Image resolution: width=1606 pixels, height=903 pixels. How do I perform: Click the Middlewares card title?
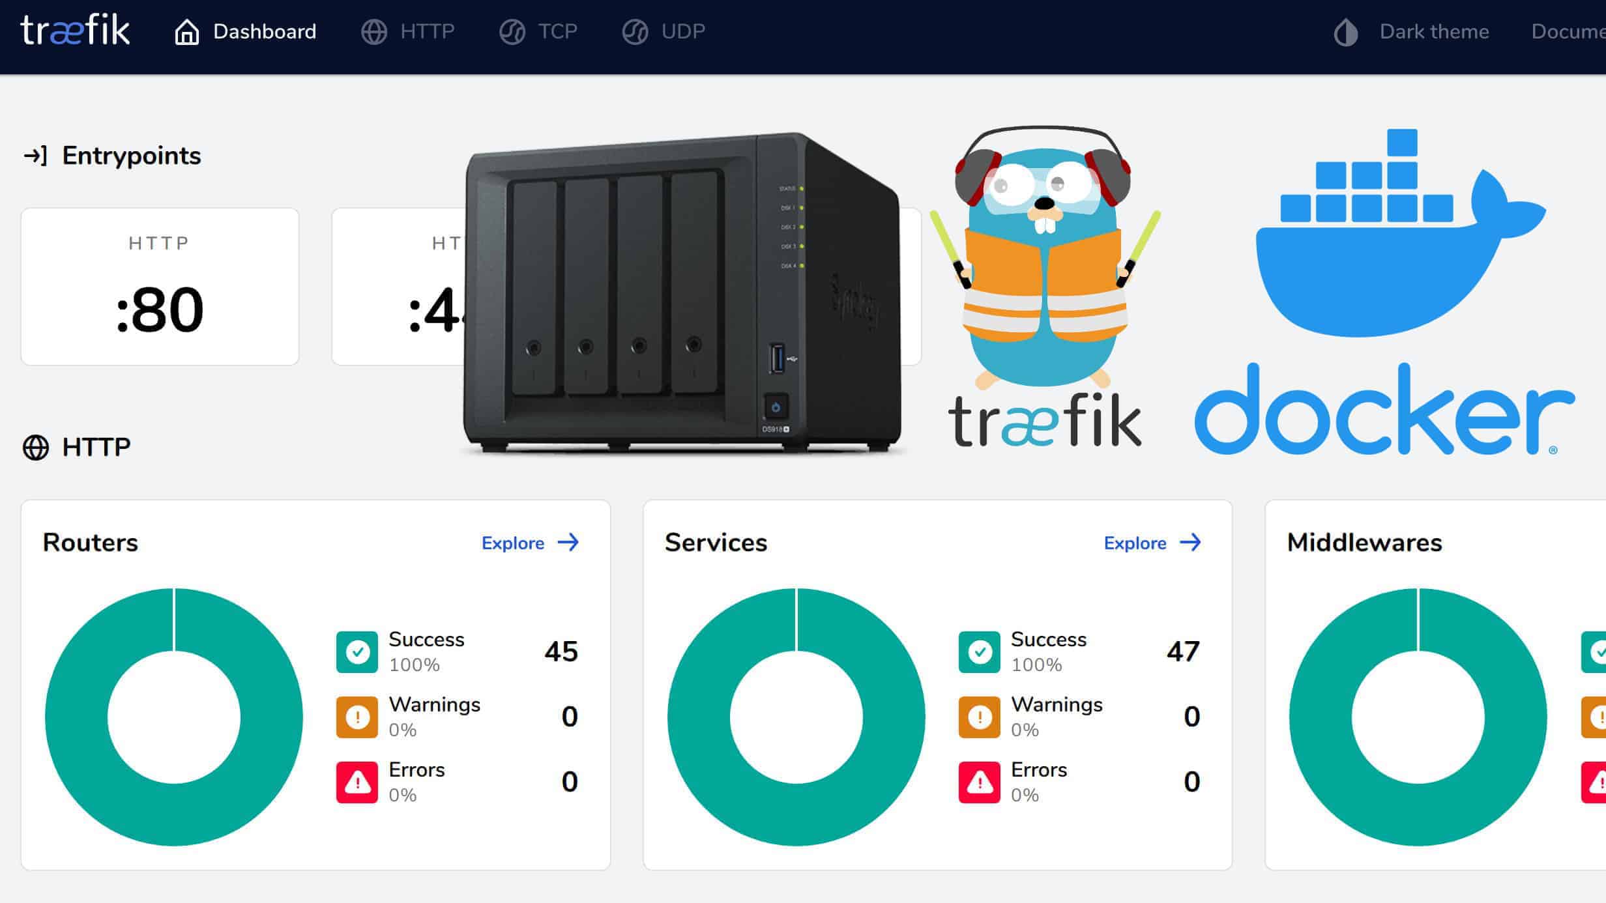point(1365,543)
